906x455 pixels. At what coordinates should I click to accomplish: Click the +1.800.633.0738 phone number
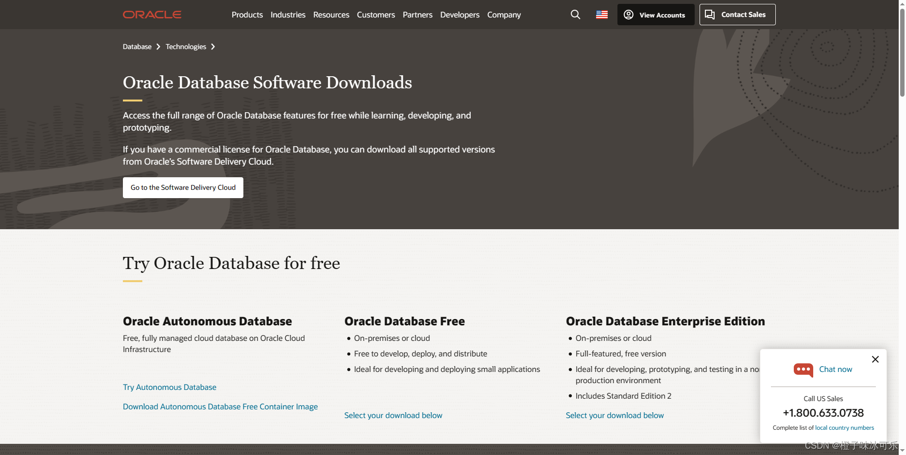coord(823,413)
